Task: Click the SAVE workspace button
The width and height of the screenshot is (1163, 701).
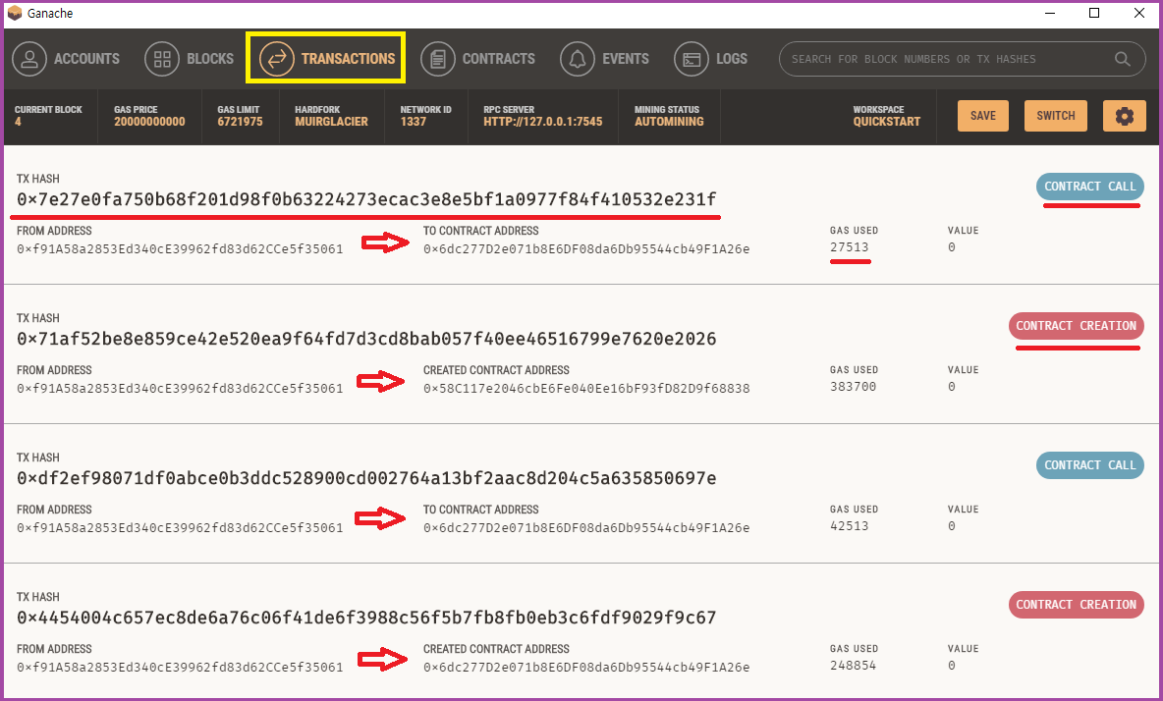Action: [983, 116]
